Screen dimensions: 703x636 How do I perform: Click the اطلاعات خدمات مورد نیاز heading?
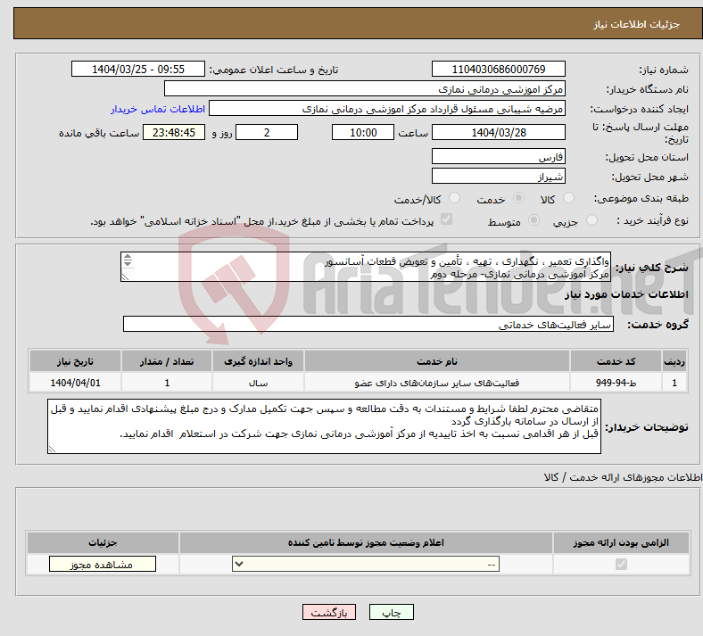pyautogui.click(x=626, y=294)
